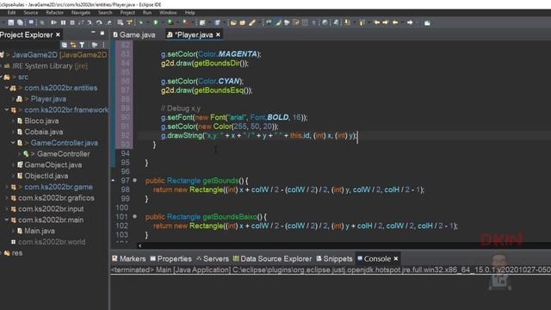This screenshot has width=551, height=310.
Task: Click the Terminate (stop) toolbar icon
Action: tap(72, 22)
